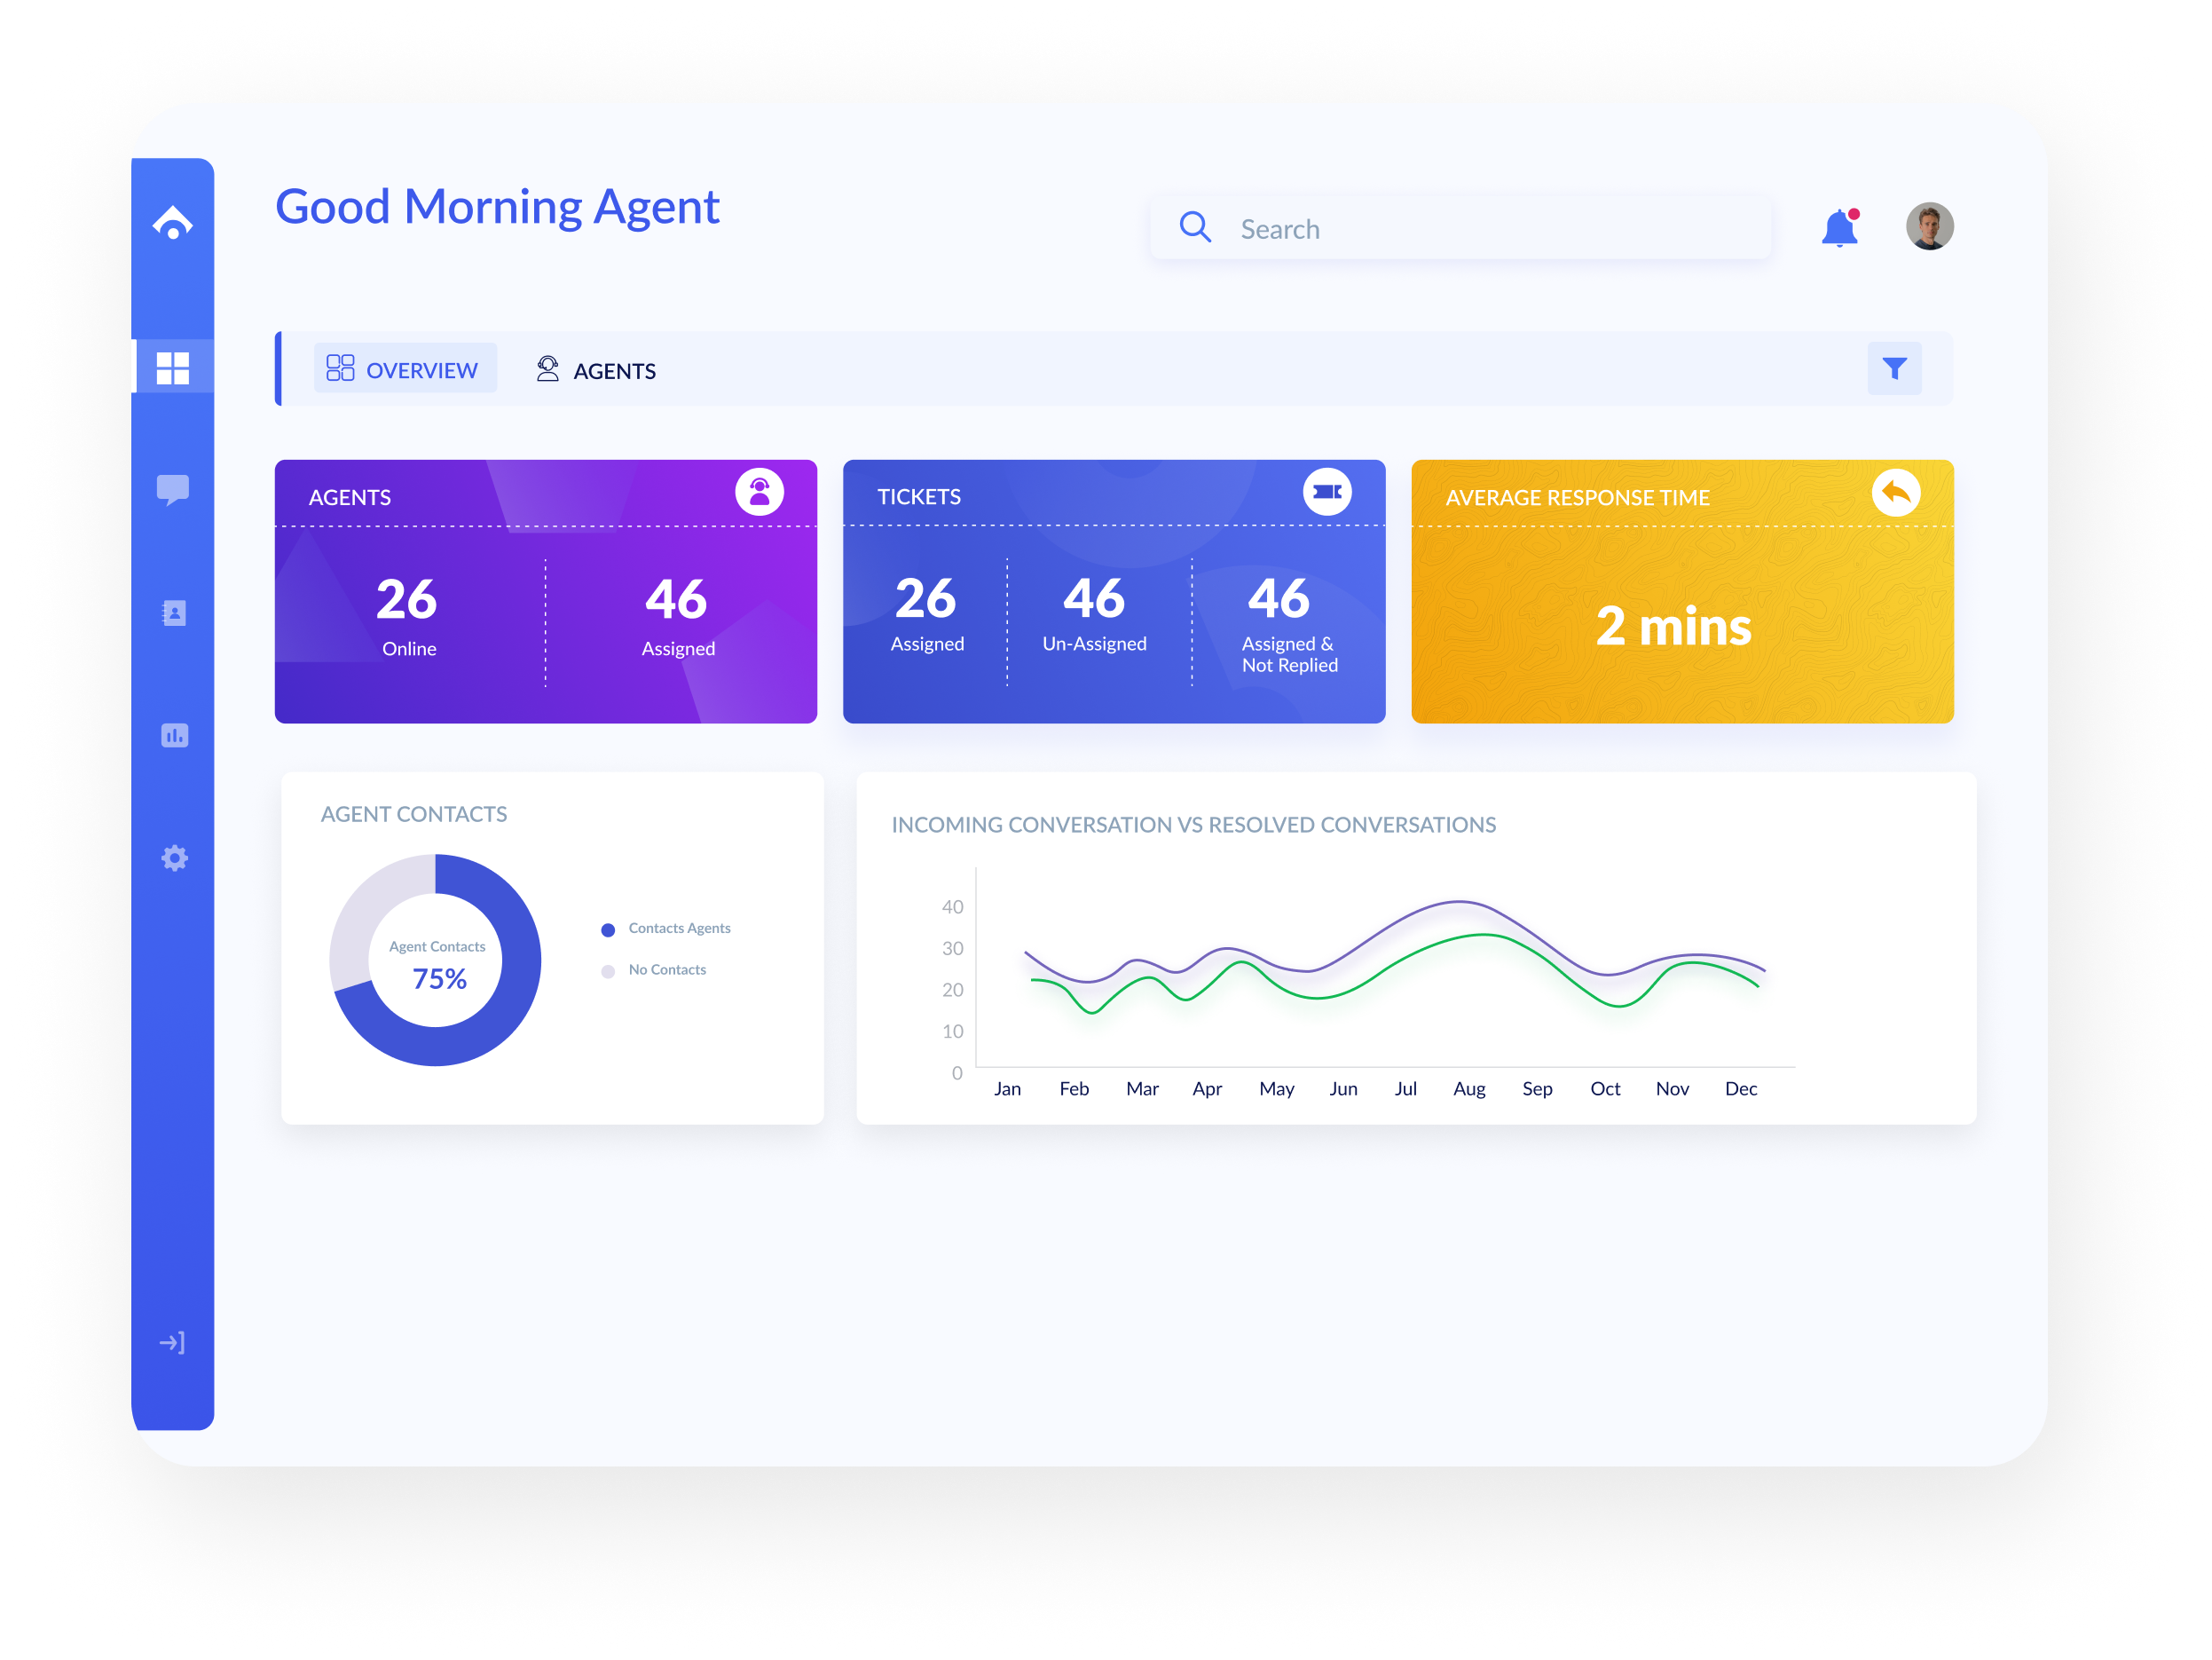Click the filter funnel button
Image resolution: width=2212 pixels, height=1660 pixels.
click(x=1894, y=368)
